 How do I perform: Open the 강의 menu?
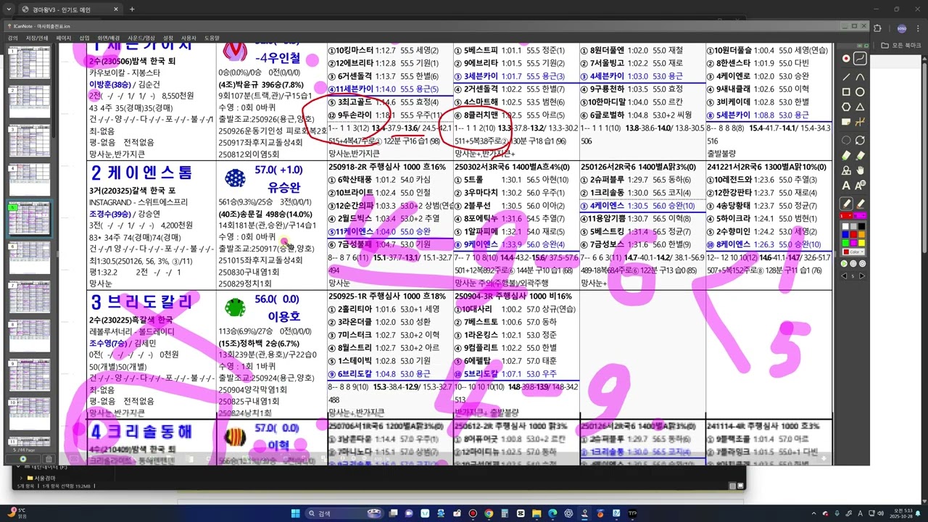tap(12, 38)
